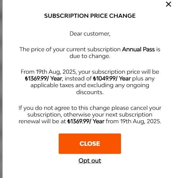Screen dimensions: 176x178
Task: Click the price after 'renewal will be at'
Action: coord(86,121)
